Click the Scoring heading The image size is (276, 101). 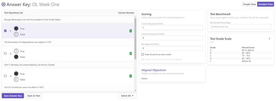(146, 14)
